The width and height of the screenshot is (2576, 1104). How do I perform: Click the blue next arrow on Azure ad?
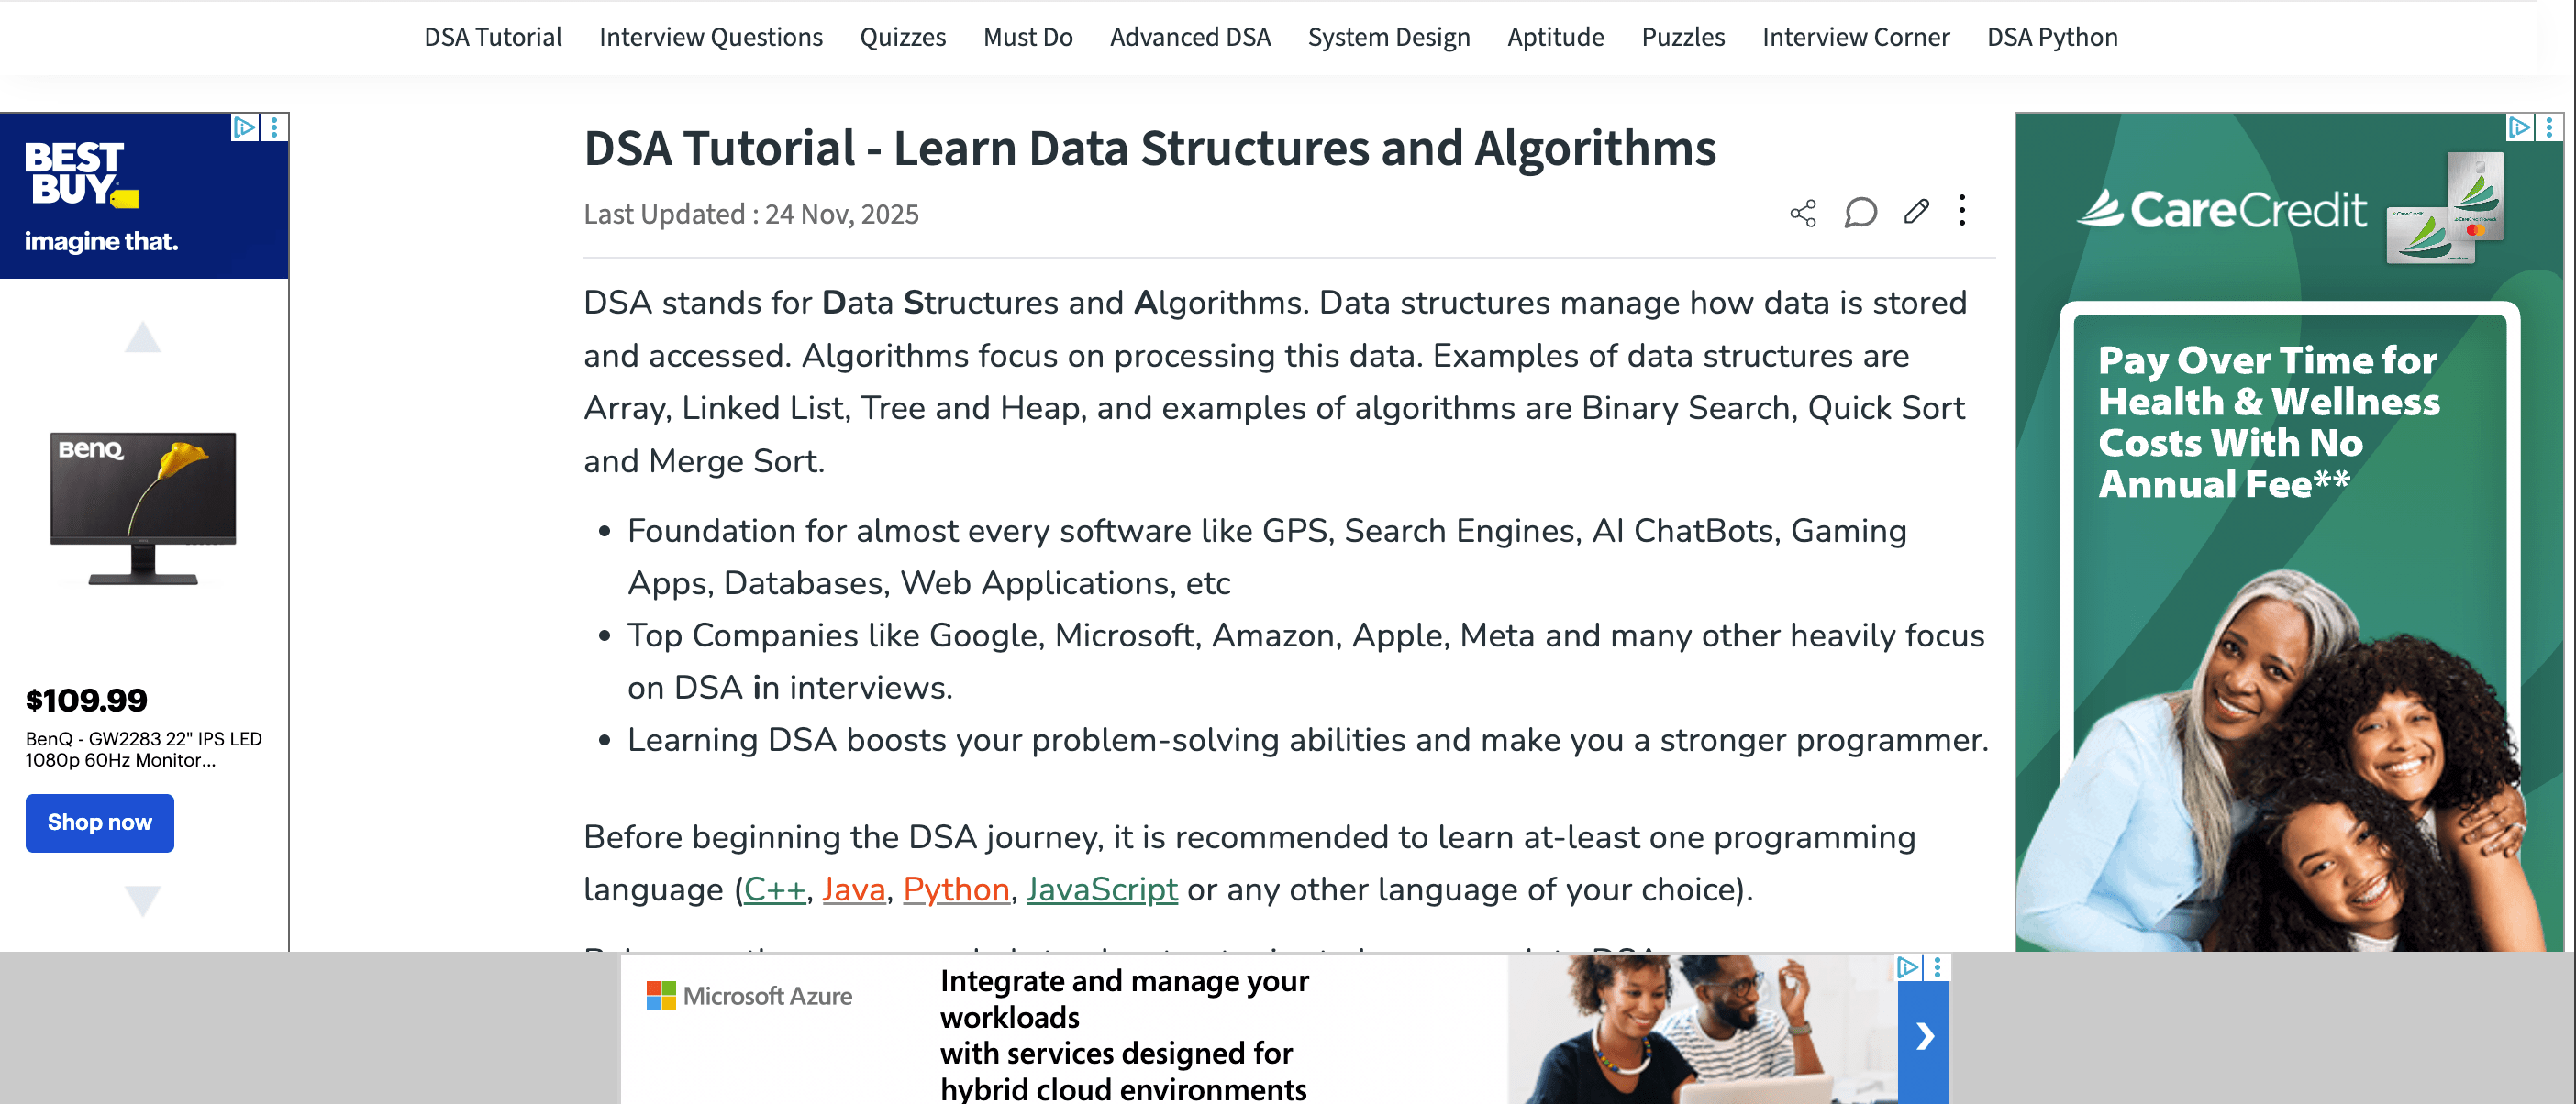[x=1924, y=1037]
